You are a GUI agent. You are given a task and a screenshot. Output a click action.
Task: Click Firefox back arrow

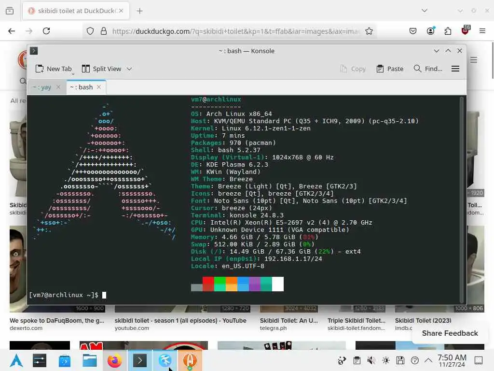[x=12, y=31]
